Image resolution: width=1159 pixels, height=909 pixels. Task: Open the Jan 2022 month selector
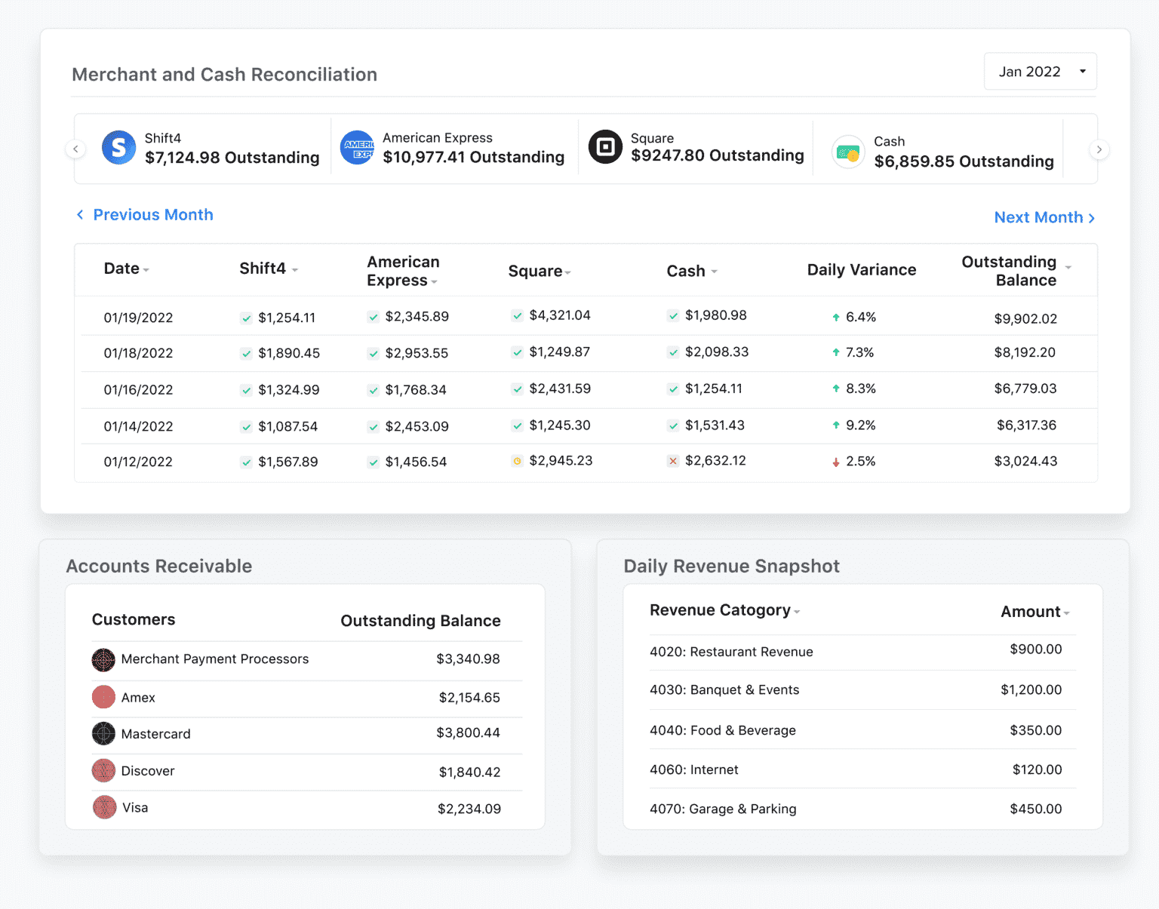coord(1040,71)
